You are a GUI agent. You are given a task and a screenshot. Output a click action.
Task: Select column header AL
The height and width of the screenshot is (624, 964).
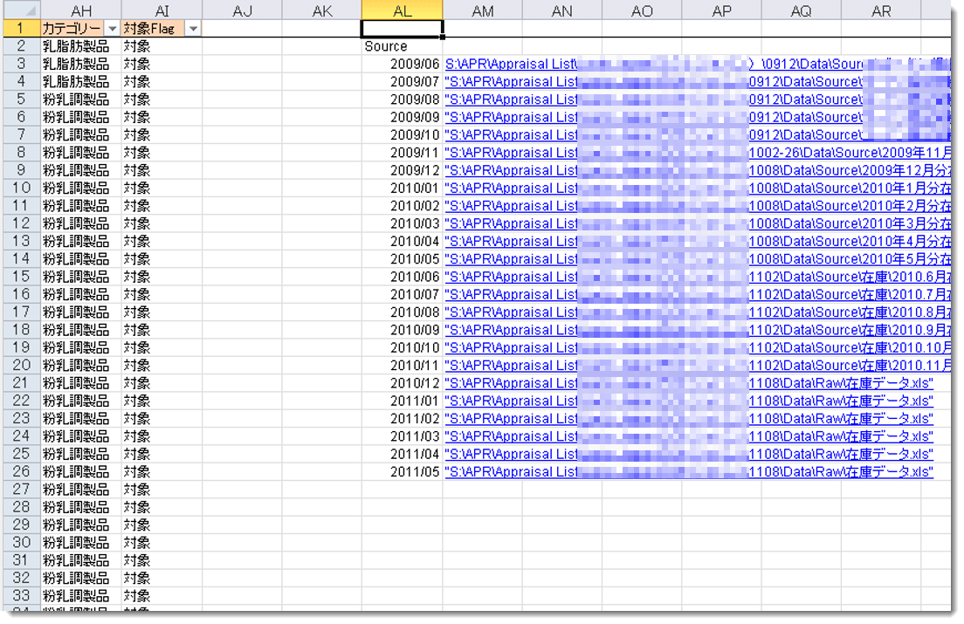pyautogui.click(x=402, y=11)
